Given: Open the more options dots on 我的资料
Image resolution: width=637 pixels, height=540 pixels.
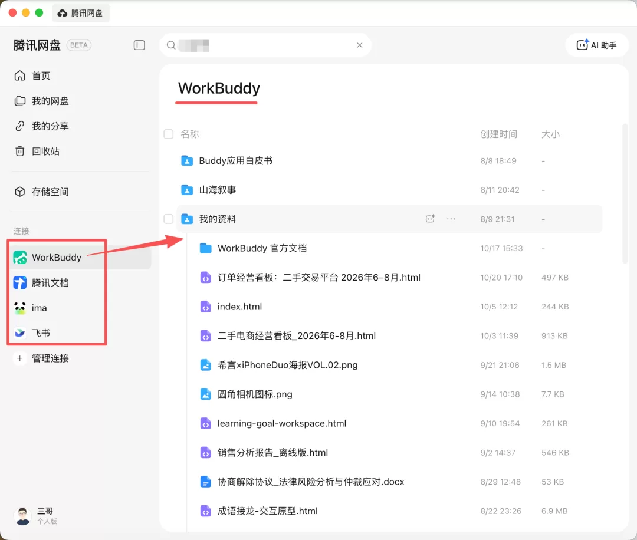Looking at the screenshot, I should click(x=451, y=219).
